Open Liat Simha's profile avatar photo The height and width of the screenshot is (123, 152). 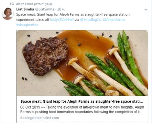click(x=8, y=13)
